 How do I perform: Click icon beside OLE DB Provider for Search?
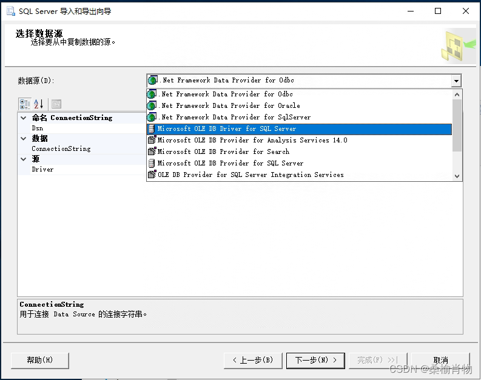pos(152,152)
